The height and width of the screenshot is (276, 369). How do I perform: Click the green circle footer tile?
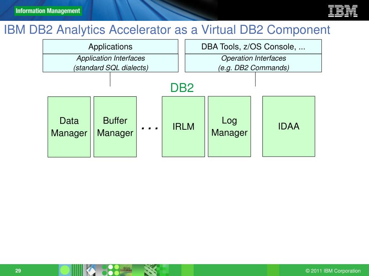tap(65, 270)
